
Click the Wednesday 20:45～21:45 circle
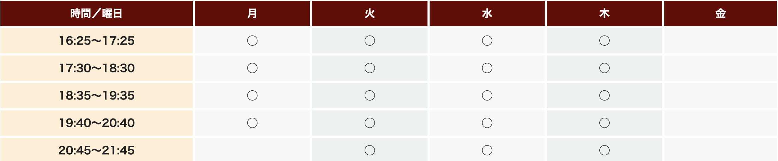tap(487, 150)
